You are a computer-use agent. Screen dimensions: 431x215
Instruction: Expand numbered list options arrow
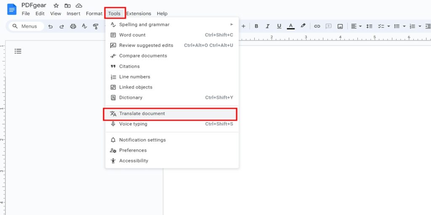coord(420,26)
